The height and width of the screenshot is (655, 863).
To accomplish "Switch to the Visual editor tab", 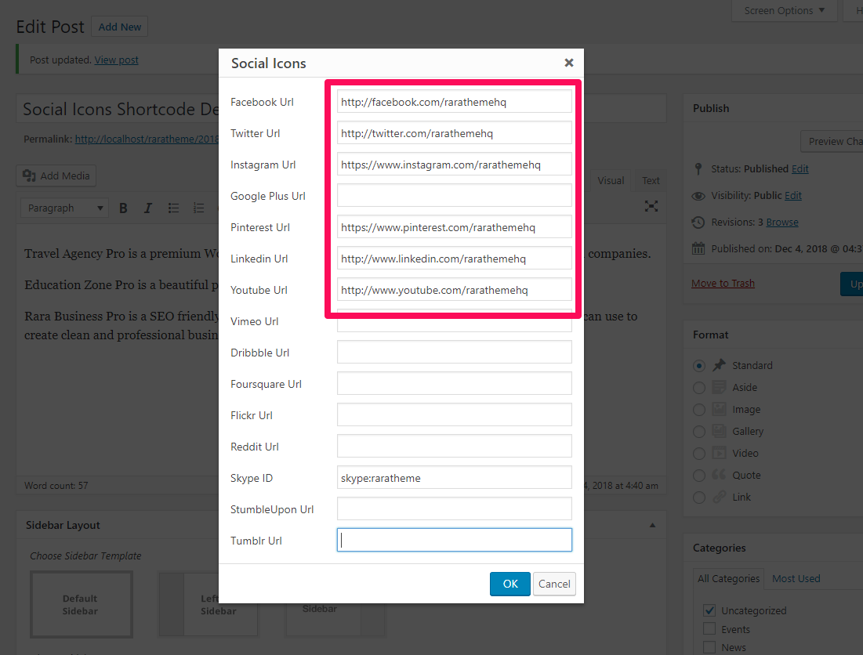I will tap(611, 180).
